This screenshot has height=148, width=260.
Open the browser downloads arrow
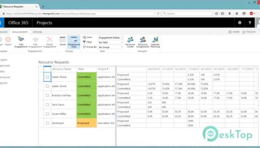(x=230, y=14)
